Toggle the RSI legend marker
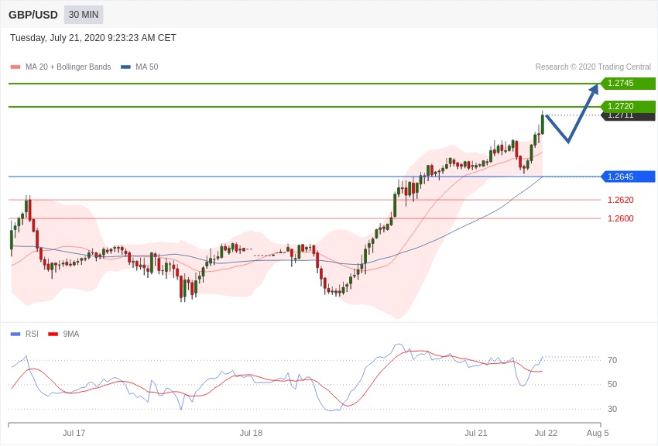This screenshot has height=446, width=658. [x=15, y=334]
